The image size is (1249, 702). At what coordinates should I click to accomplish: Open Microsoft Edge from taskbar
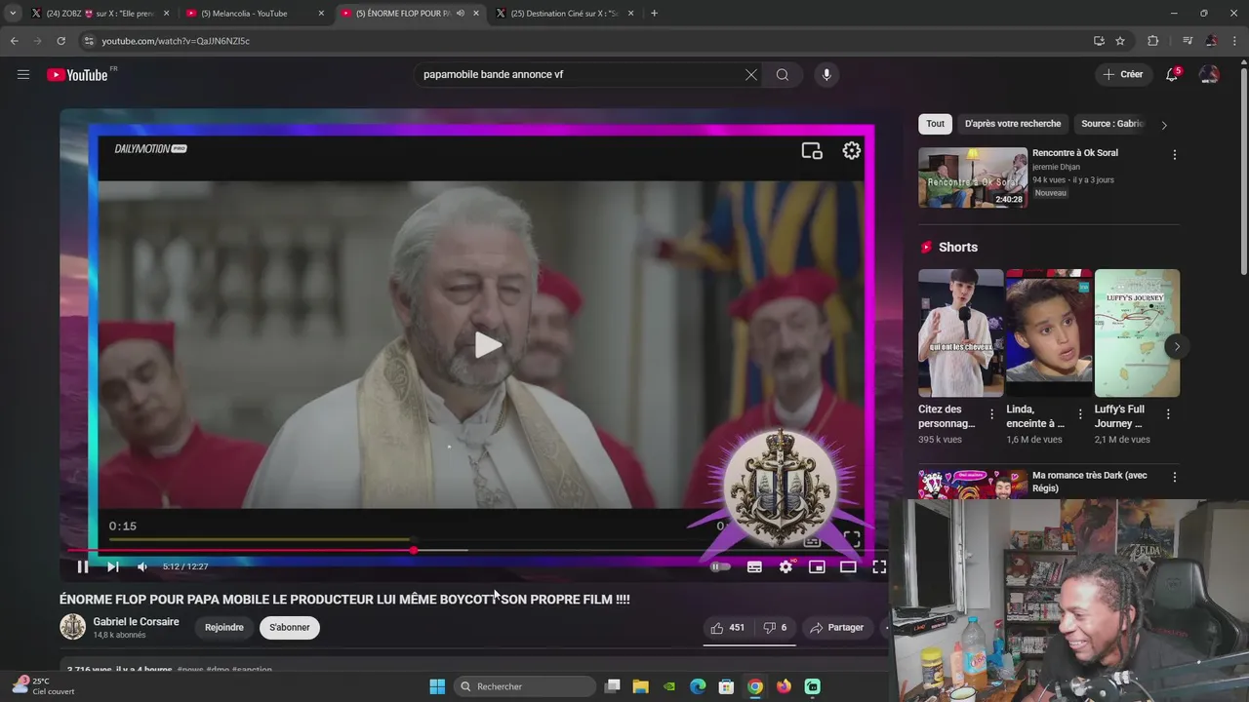(698, 686)
